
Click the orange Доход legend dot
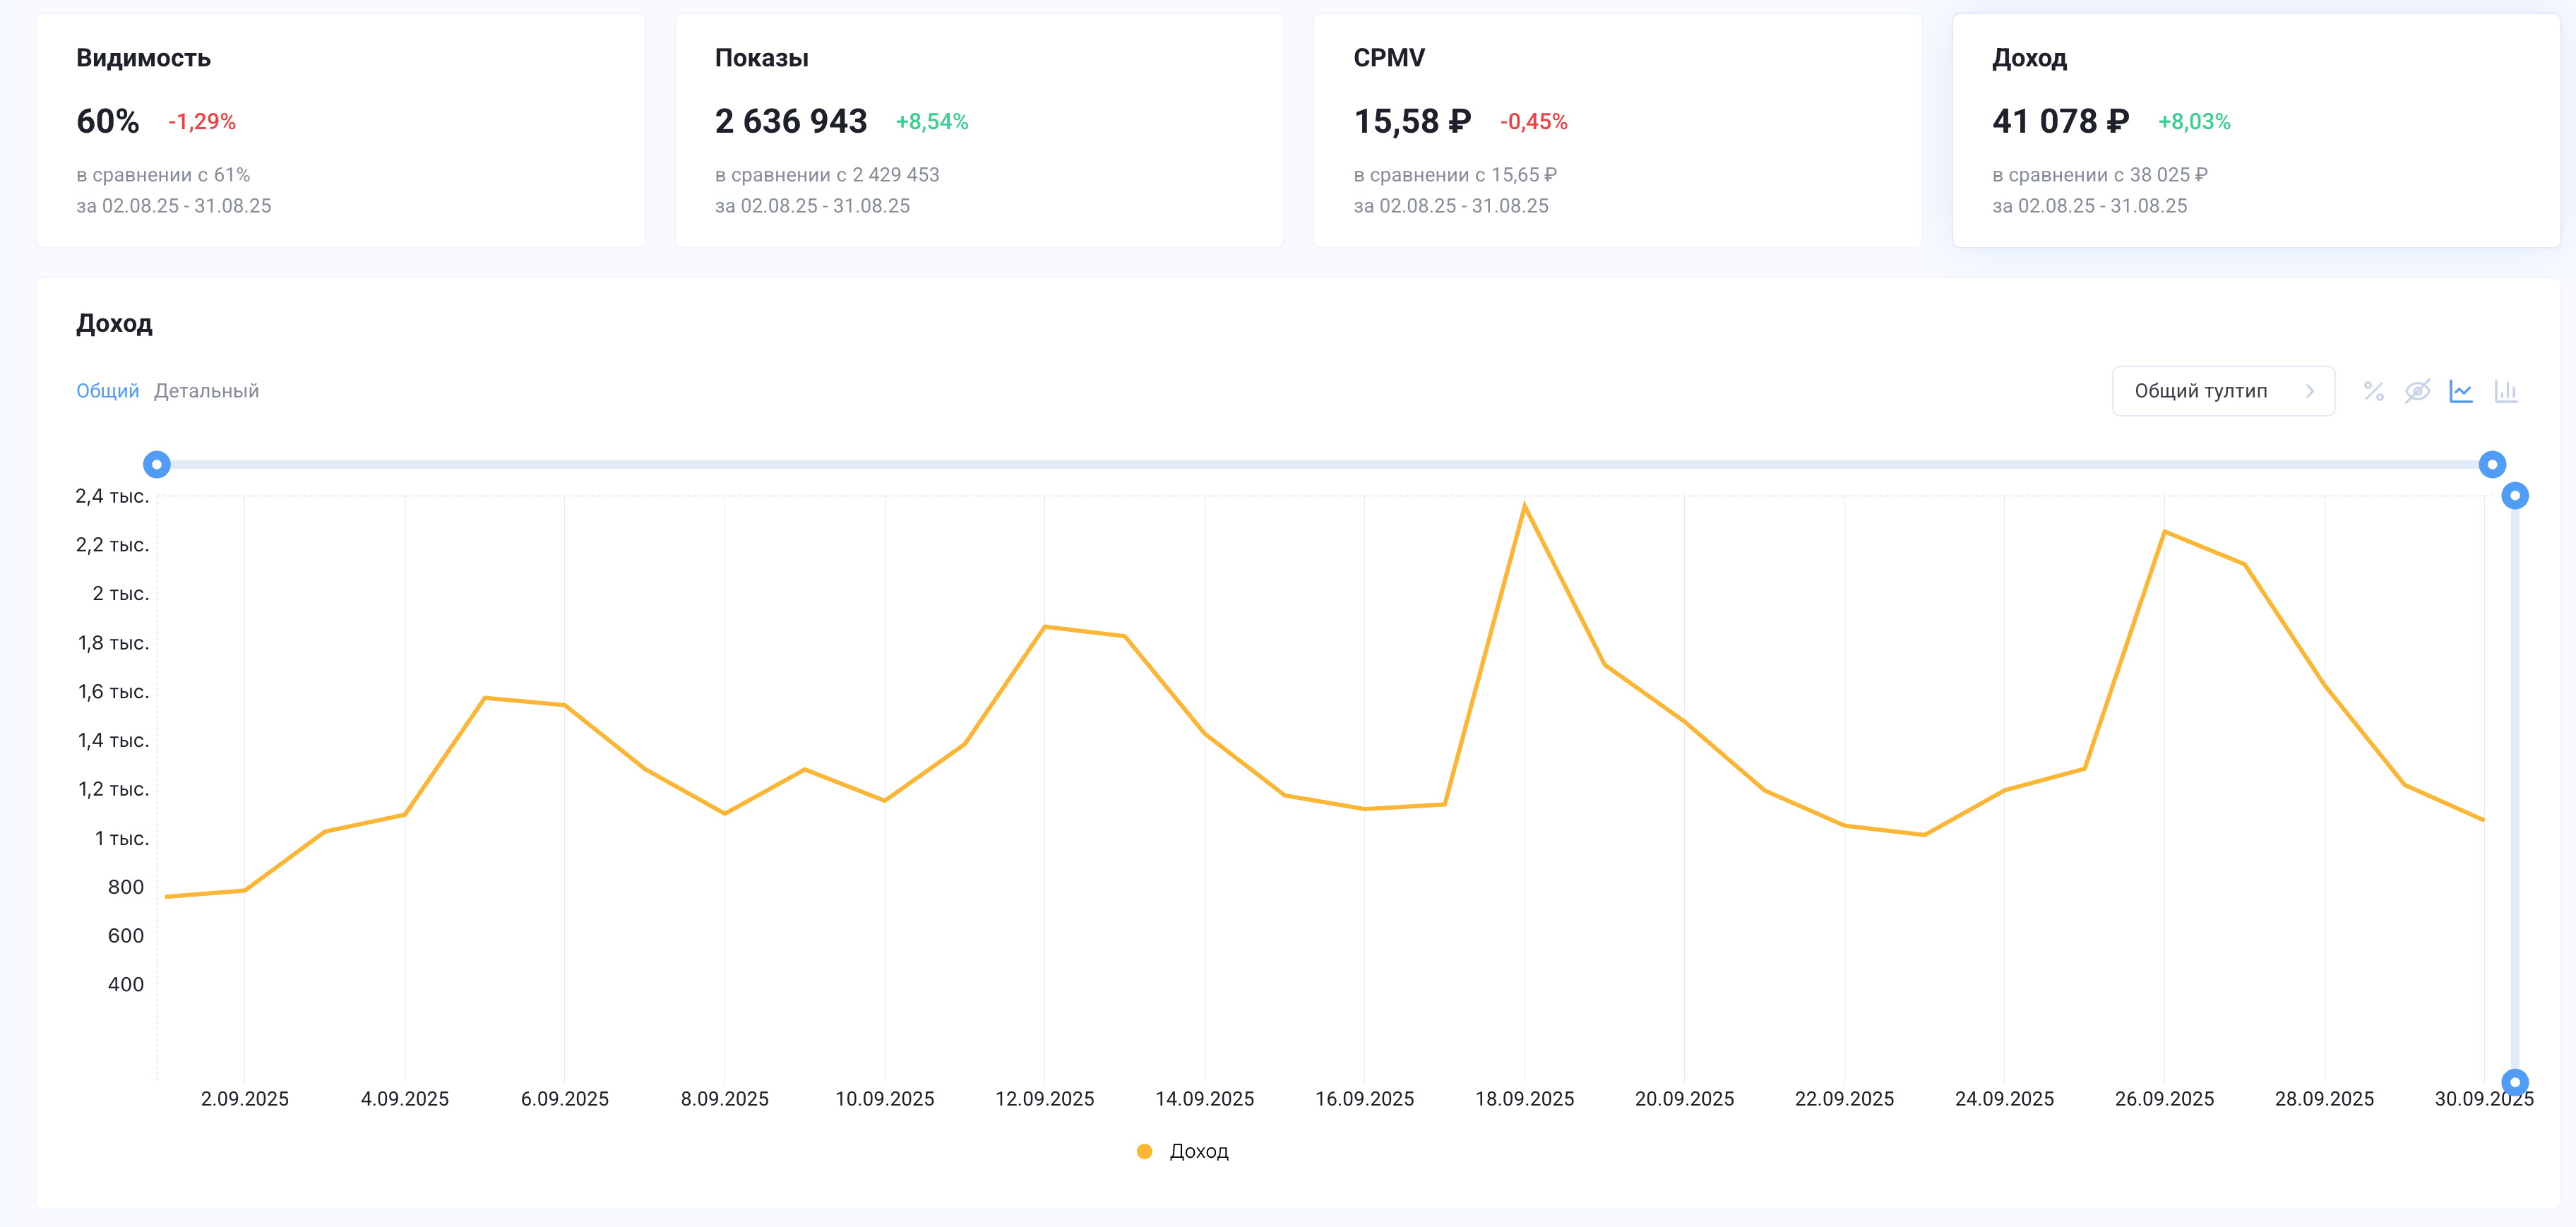(1145, 1151)
